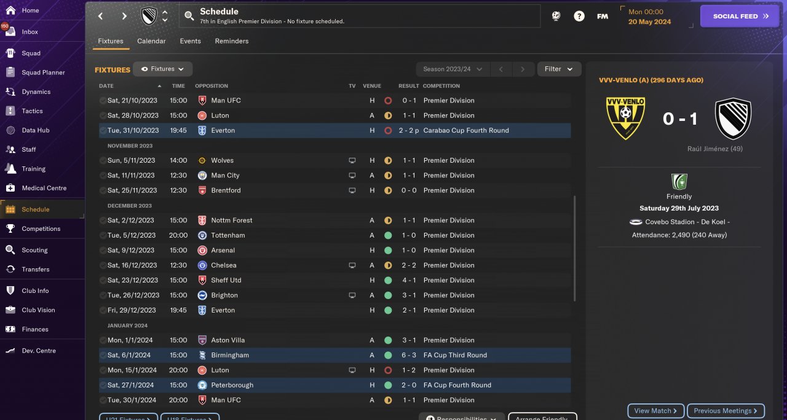Screen dimensions: 787x420
Task: Open the Filter dropdown
Action: point(559,69)
